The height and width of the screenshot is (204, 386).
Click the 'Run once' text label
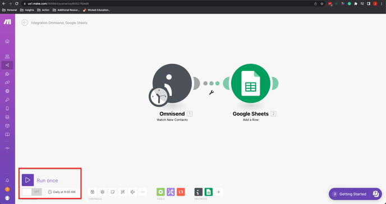[x=47, y=180]
